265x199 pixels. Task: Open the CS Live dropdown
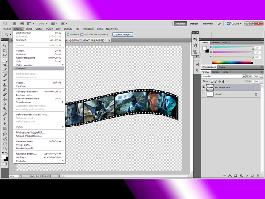tap(236, 23)
